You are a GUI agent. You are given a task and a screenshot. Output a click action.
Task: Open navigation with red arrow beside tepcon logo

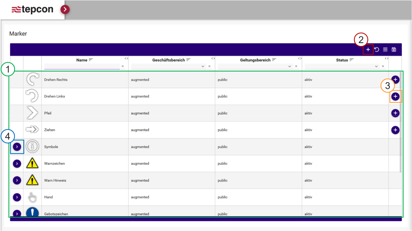click(x=65, y=9)
